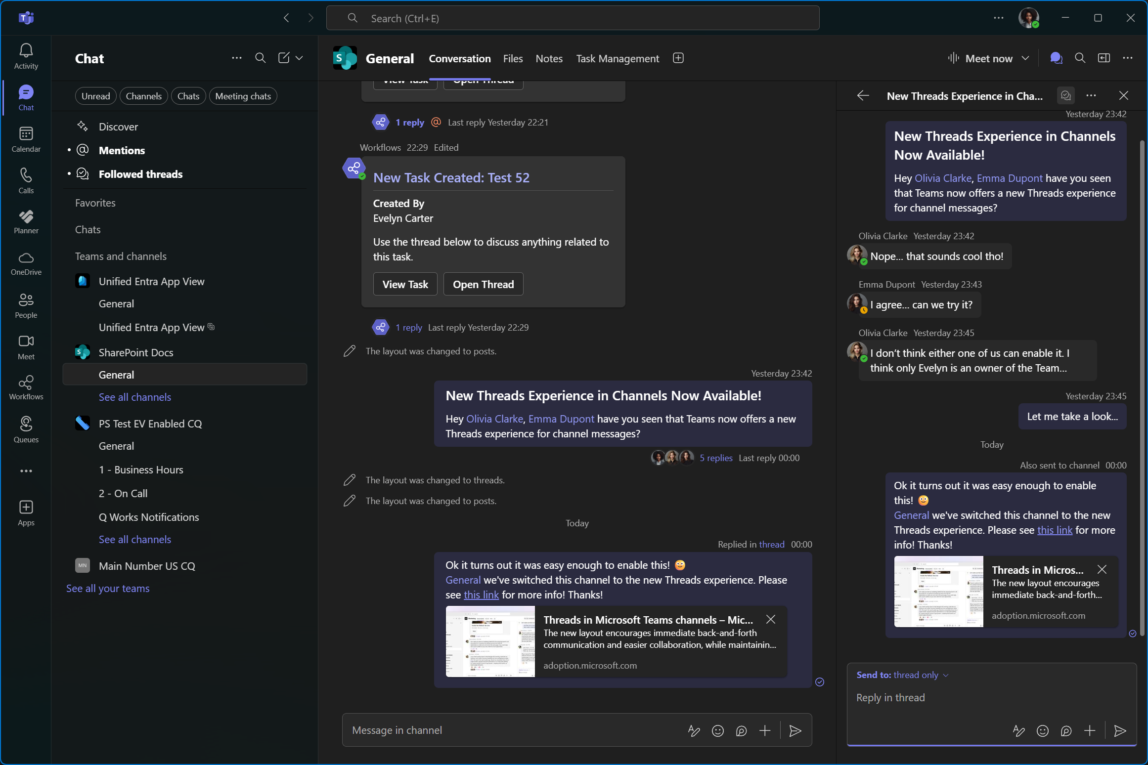Open channel pane toggle icon in header
The width and height of the screenshot is (1148, 765).
(x=1104, y=58)
